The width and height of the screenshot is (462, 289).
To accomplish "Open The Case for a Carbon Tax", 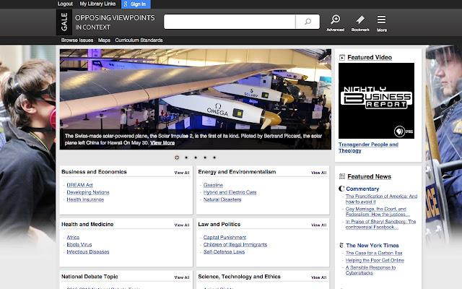I will pos(374,253).
